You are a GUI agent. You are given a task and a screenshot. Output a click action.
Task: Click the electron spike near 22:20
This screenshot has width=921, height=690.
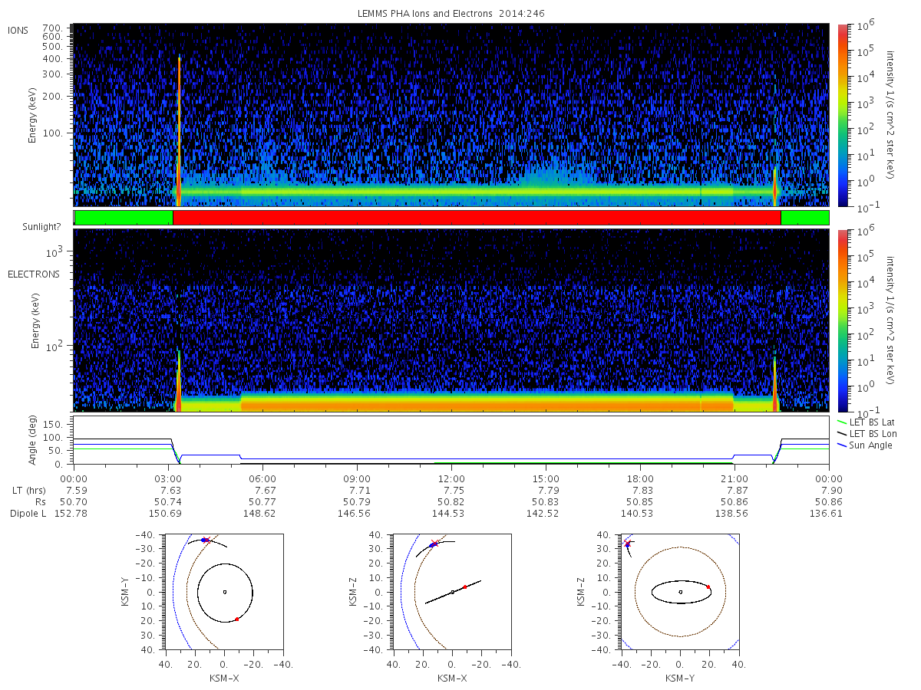click(x=774, y=383)
